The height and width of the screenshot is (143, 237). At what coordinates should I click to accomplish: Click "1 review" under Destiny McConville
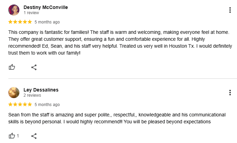coord(32,13)
